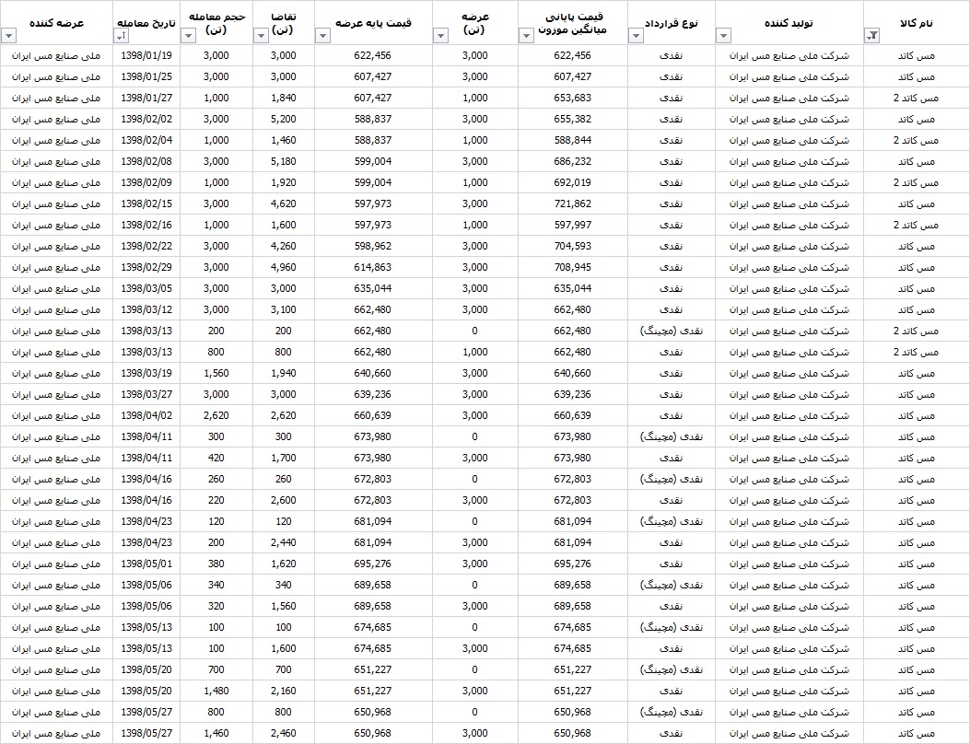Open filter arrow of قیمت پایانی میانگین موزون
Image resolution: width=970 pixels, height=744 pixels.
526,36
